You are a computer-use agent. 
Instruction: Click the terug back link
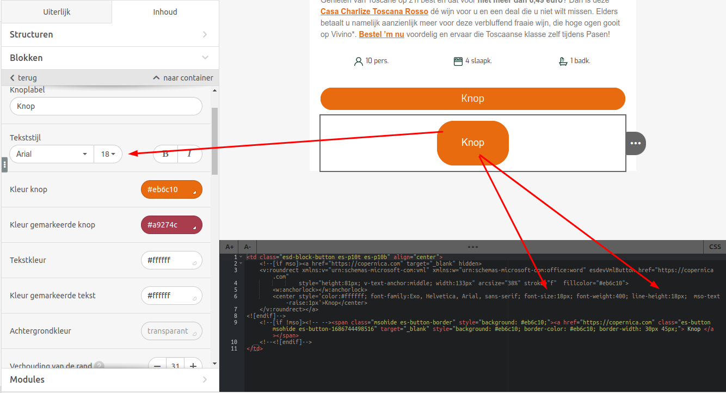23,78
